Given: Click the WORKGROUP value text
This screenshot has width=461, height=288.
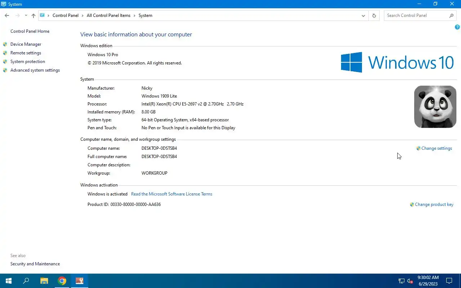Looking at the screenshot, I should pos(154,173).
